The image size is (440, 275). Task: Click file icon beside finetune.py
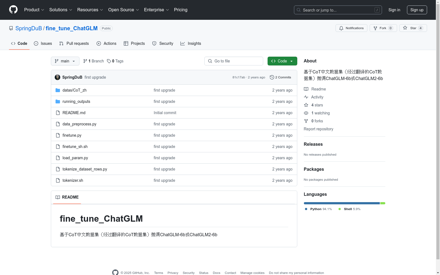(x=58, y=135)
